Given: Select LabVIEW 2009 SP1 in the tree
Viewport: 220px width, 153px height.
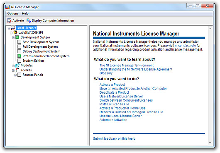Looking at the screenshot, I should pos(31,32).
